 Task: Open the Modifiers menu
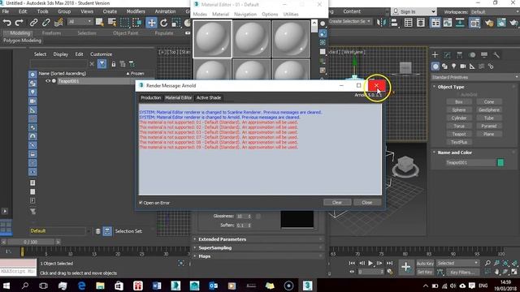136,11
